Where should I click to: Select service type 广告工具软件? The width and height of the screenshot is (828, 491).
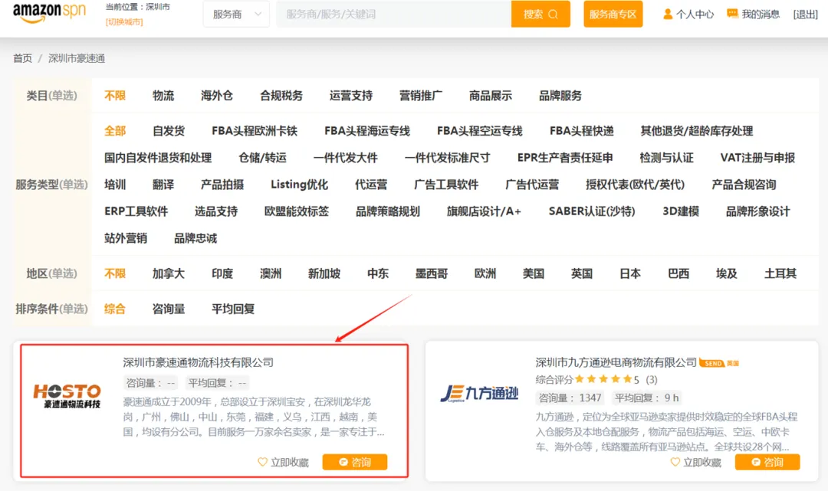point(446,185)
